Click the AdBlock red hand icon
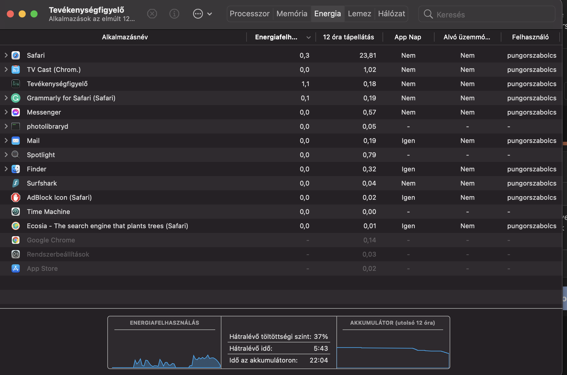The image size is (567, 375). pyautogui.click(x=16, y=197)
